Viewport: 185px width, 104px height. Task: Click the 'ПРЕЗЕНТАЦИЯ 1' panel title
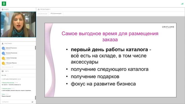45,9
